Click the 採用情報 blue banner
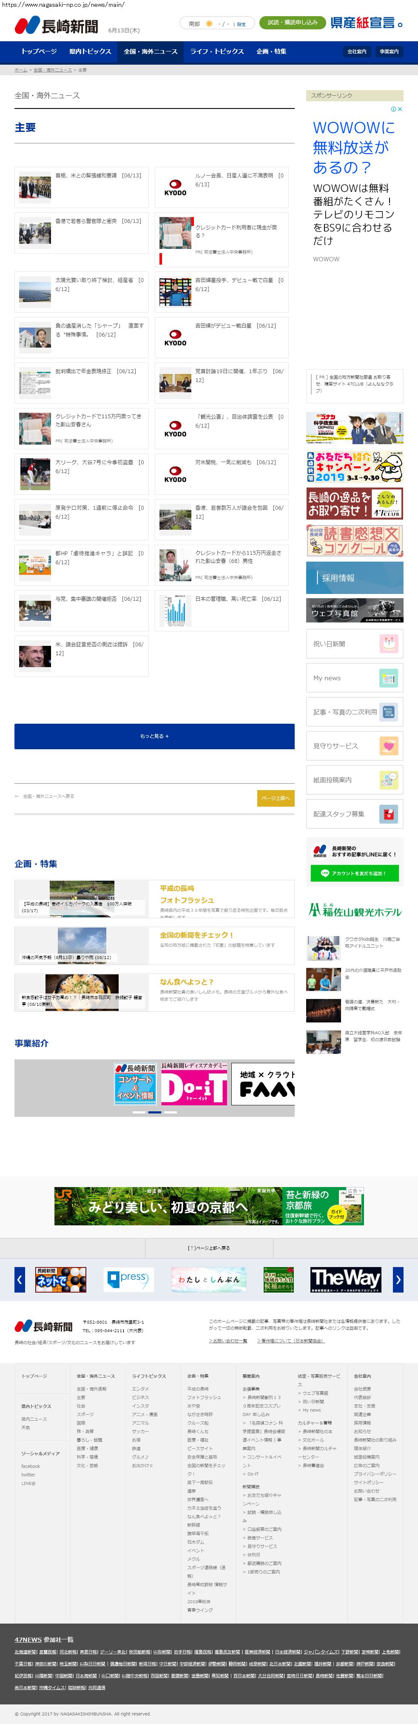The image size is (418, 1724). [x=355, y=577]
